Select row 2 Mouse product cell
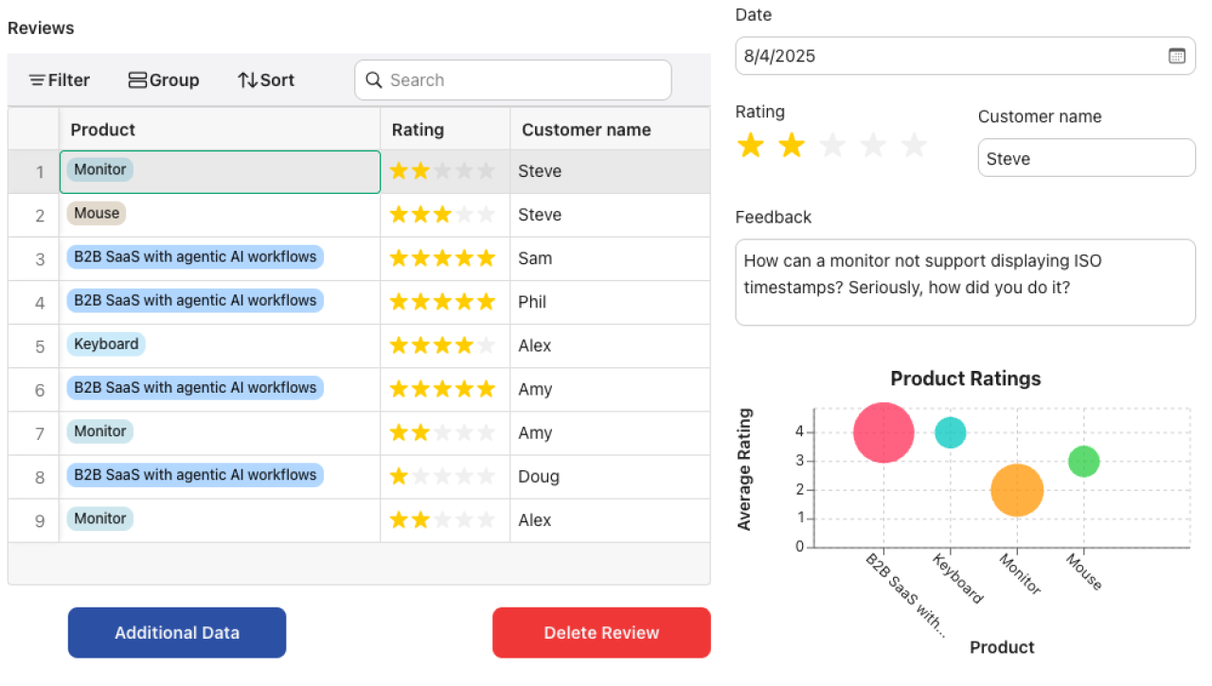 click(x=220, y=215)
